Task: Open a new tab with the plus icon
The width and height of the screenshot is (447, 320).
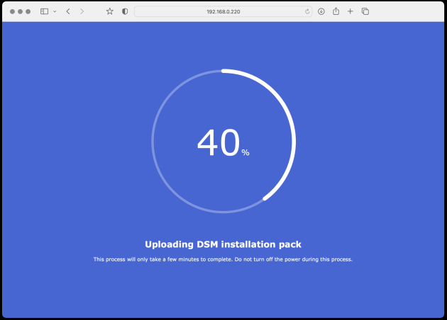Action: click(x=351, y=11)
